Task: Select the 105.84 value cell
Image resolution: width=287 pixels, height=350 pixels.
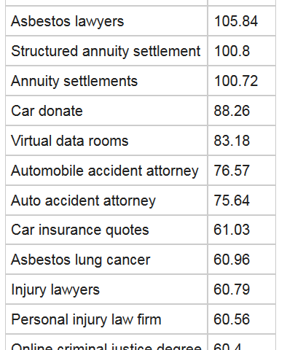Action: [242, 21]
